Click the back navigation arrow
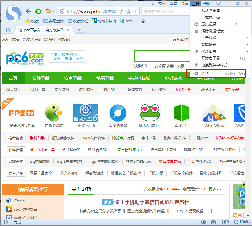 tap(29, 11)
